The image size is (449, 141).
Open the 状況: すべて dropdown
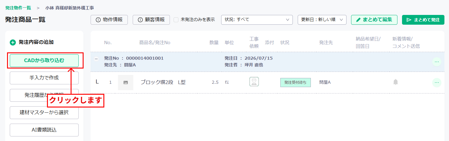(257, 19)
